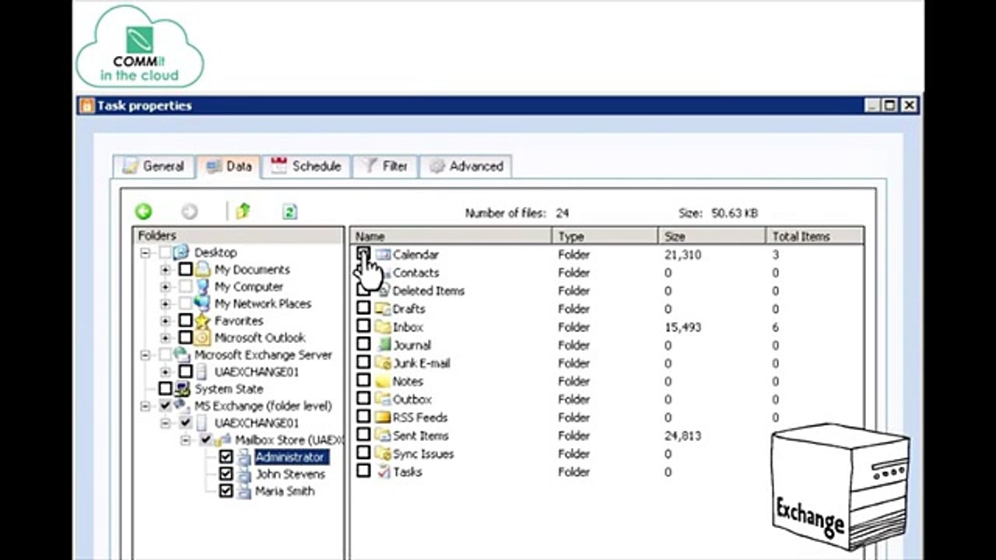This screenshot has height=560, width=996.
Task: Click the Inbox folder icon
Action: tap(382, 327)
